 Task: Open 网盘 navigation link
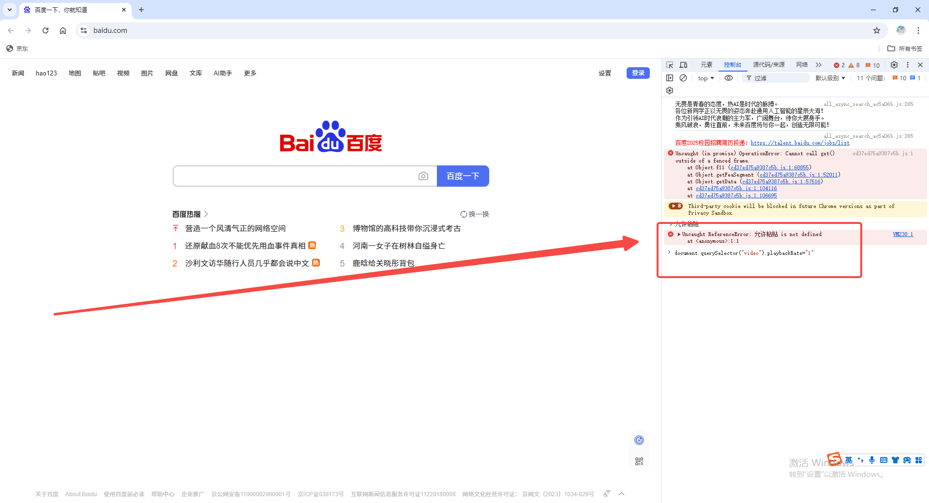tap(172, 73)
